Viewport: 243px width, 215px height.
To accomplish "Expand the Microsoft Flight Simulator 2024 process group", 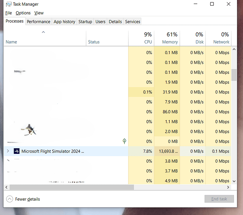I will [8, 151].
